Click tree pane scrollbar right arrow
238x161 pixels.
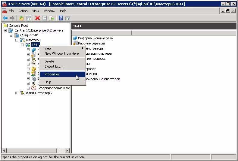coord(67,150)
